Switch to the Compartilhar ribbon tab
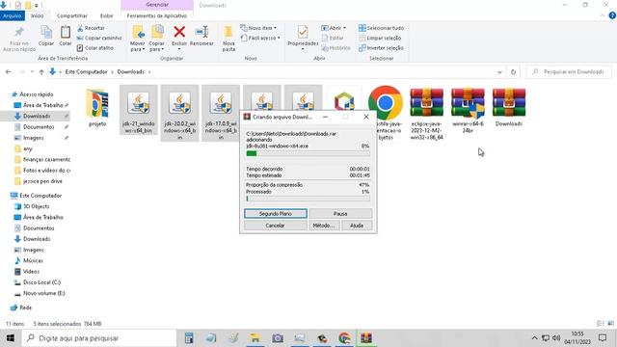 (x=72, y=15)
